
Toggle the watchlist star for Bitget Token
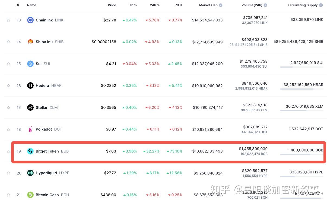[x=8, y=151]
